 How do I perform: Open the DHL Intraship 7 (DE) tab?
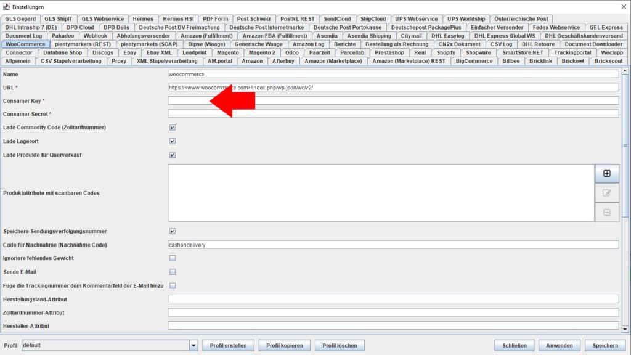(31, 27)
